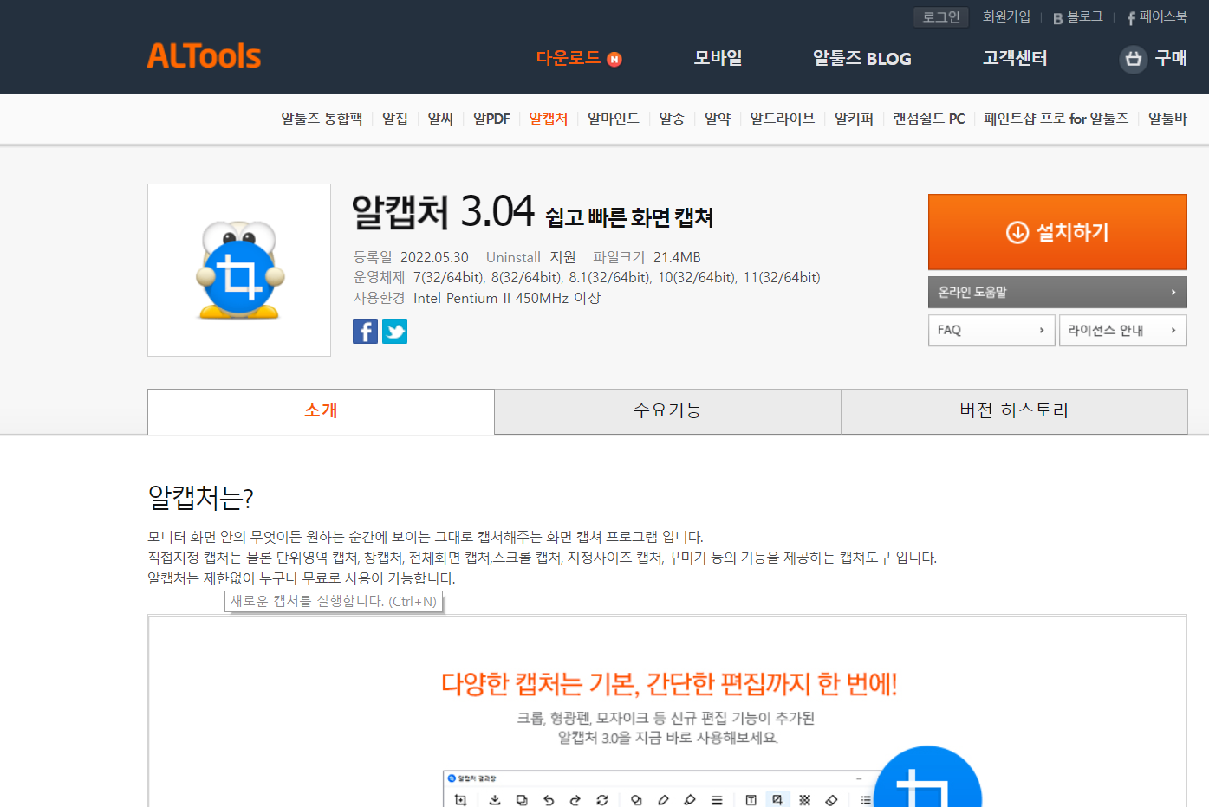Click the crop icon in preview toolbar

pyautogui.click(x=460, y=800)
